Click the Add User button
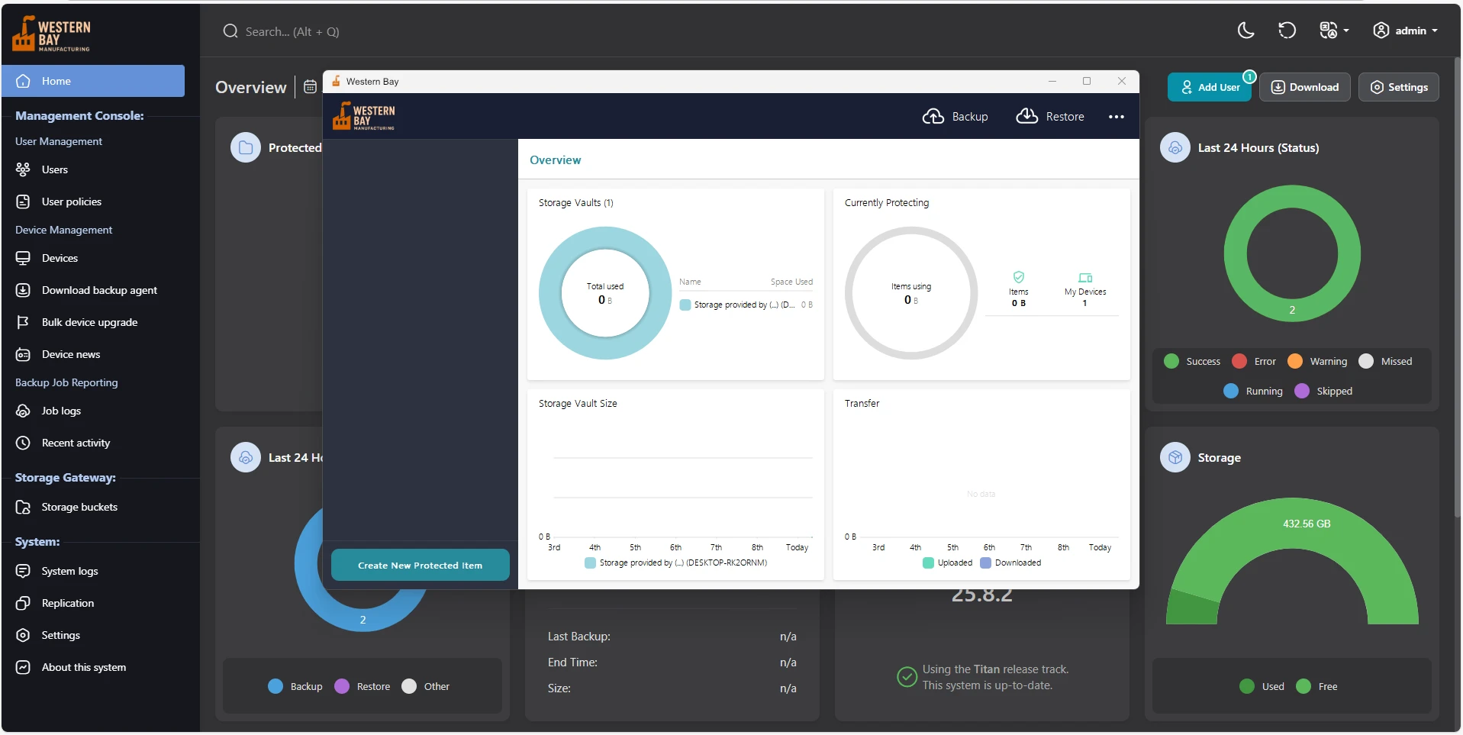Image resolution: width=1463 pixels, height=735 pixels. [x=1209, y=87]
